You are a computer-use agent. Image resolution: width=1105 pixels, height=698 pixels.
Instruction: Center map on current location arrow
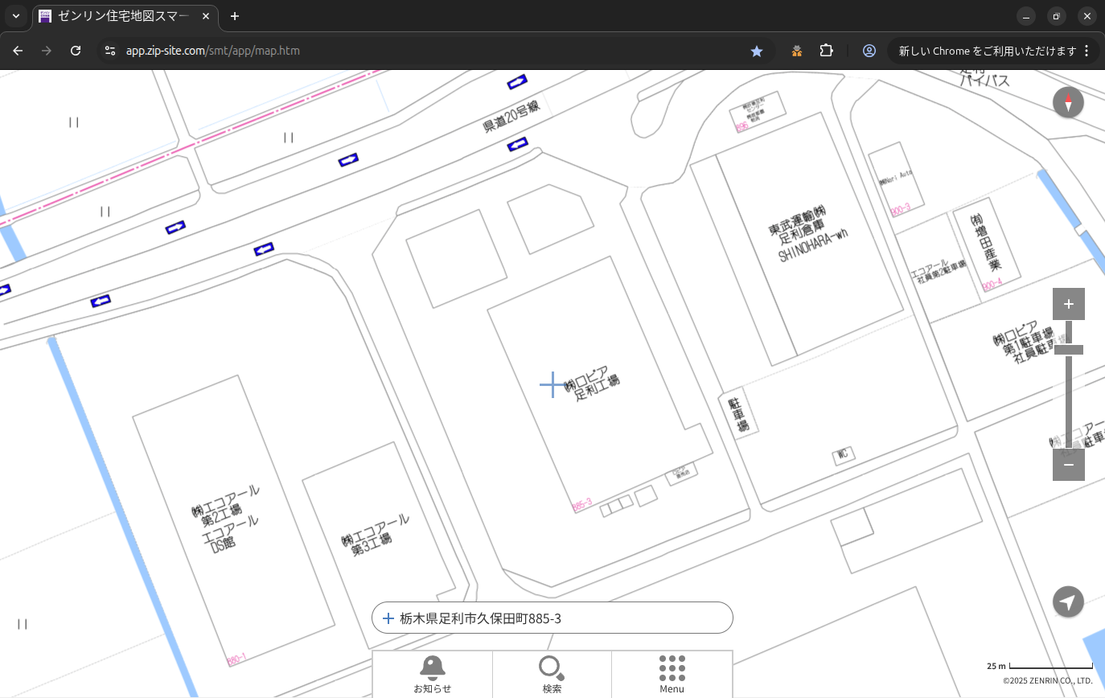[x=1069, y=602]
